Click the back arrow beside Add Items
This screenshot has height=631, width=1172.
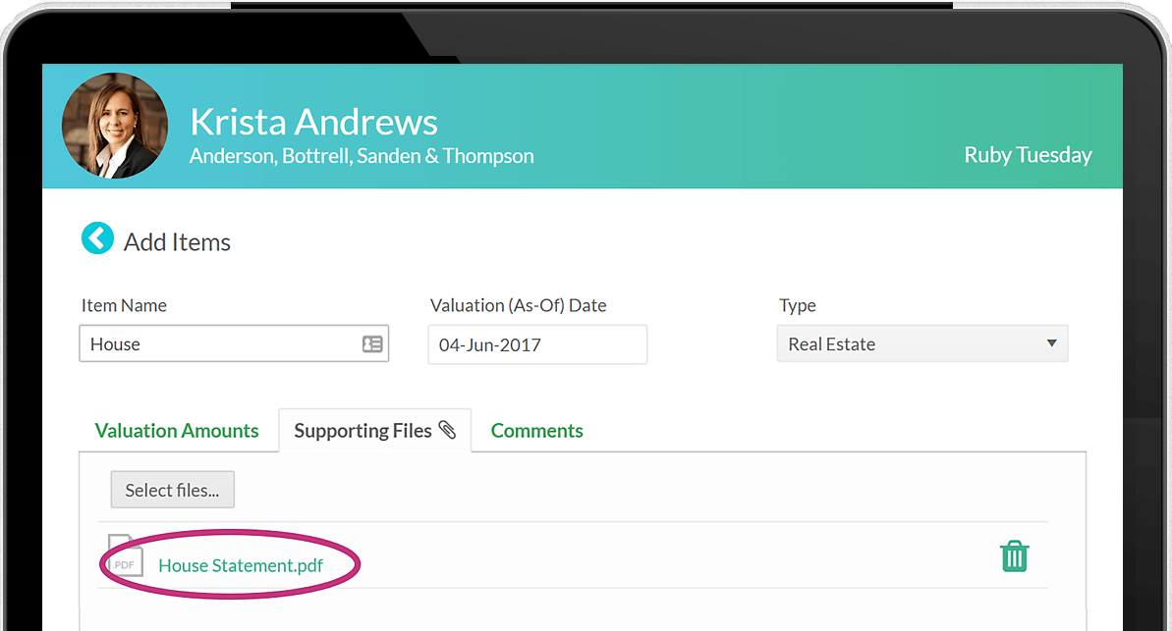point(97,238)
